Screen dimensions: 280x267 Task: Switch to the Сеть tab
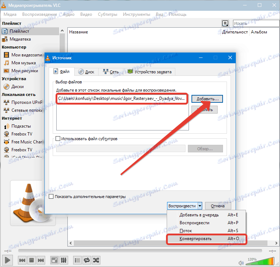click(111, 72)
